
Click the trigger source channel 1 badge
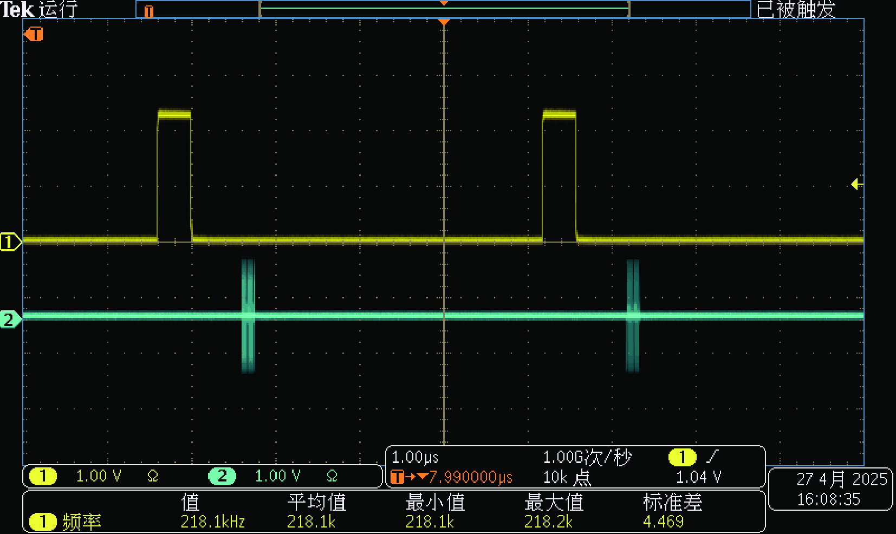pos(682,457)
